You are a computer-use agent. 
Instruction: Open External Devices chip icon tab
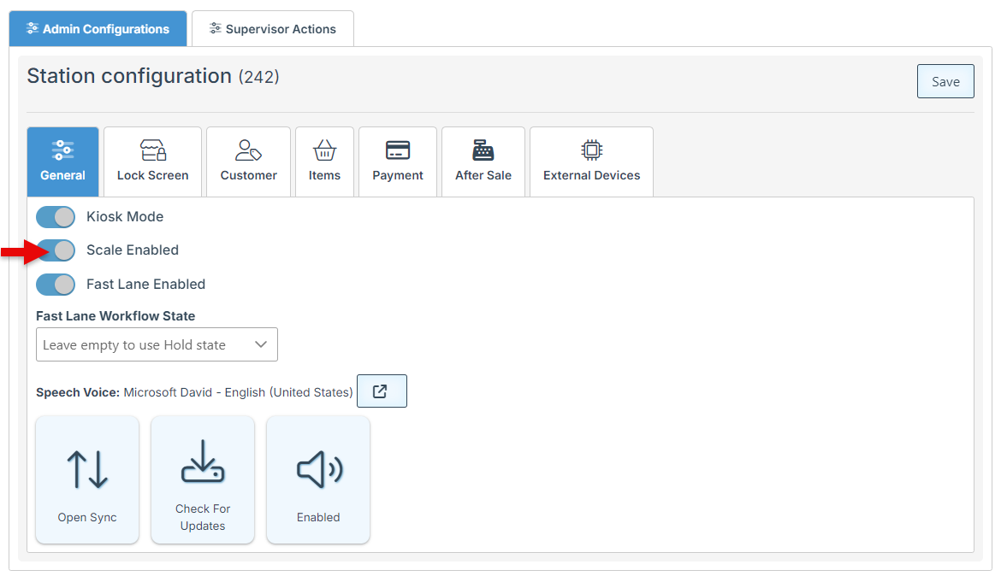pos(591,151)
